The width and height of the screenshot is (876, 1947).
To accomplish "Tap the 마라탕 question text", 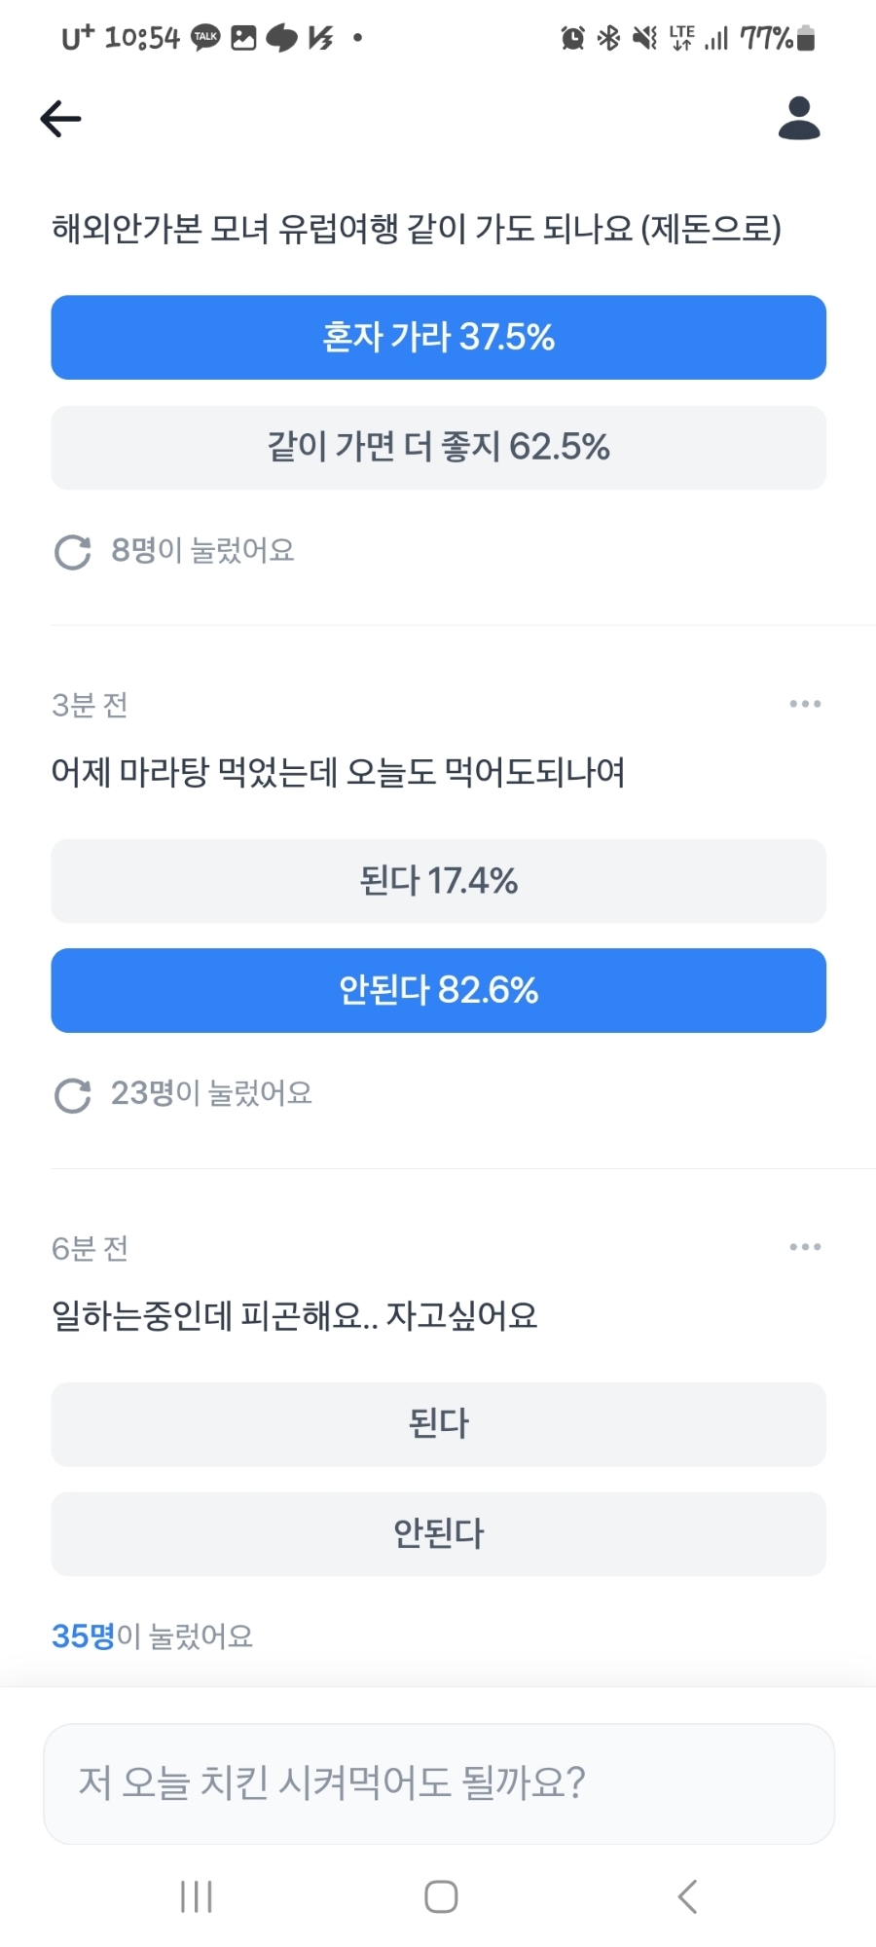I will coord(338,773).
